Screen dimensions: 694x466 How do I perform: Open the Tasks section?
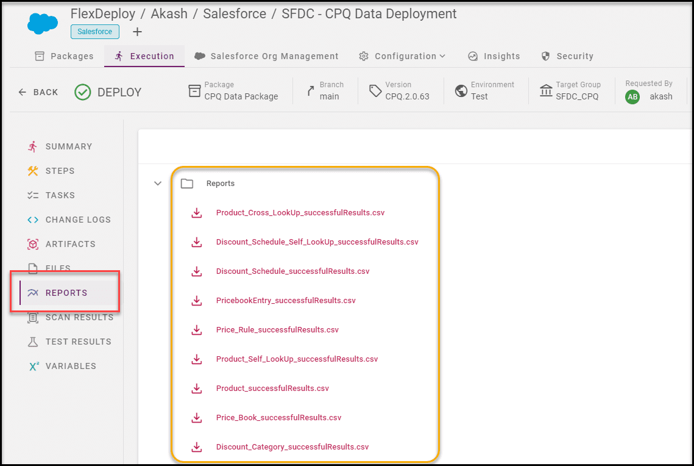coord(51,195)
